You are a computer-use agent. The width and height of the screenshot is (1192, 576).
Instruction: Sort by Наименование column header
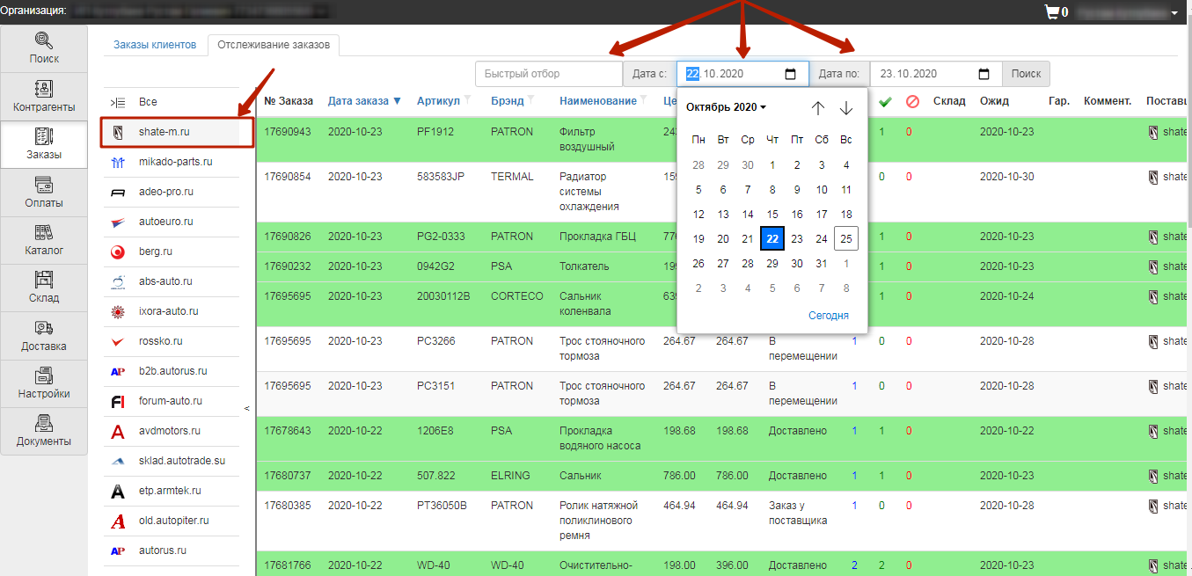[598, 101]
